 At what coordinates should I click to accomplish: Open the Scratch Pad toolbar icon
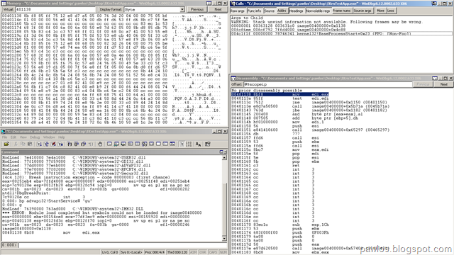tap(158, 144)
